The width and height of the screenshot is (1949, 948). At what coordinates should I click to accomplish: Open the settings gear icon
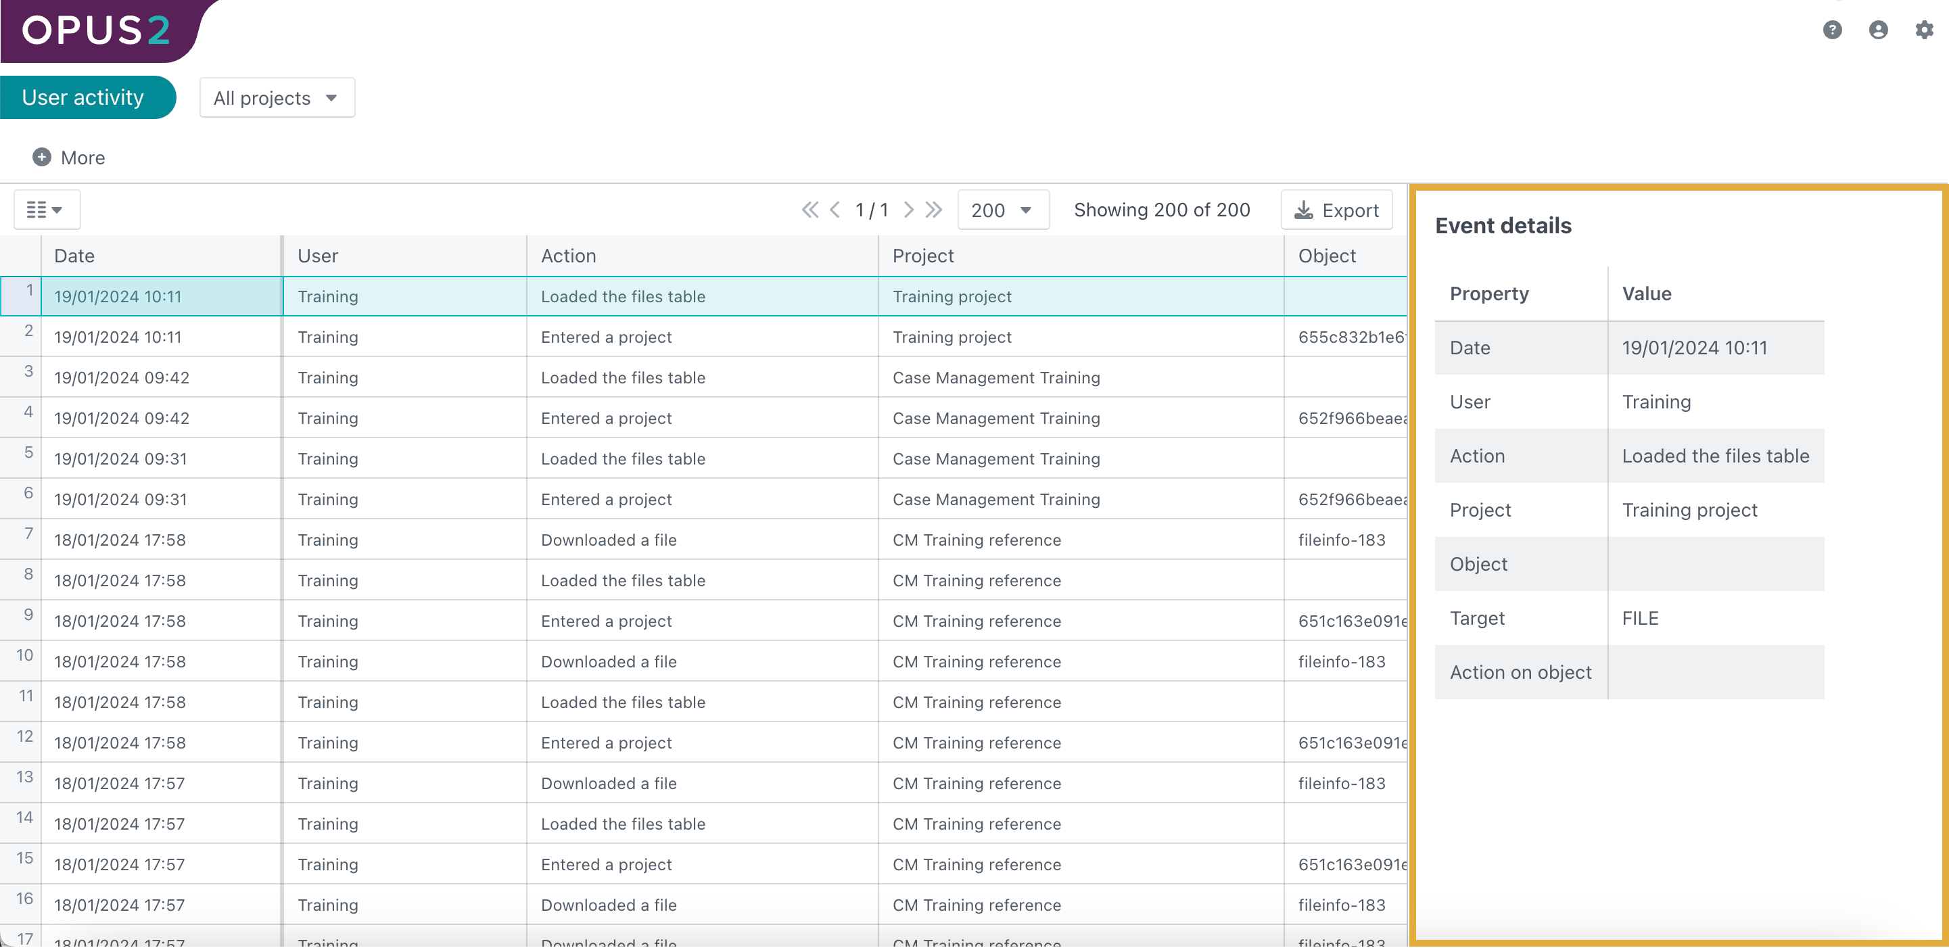[1924, 30]
